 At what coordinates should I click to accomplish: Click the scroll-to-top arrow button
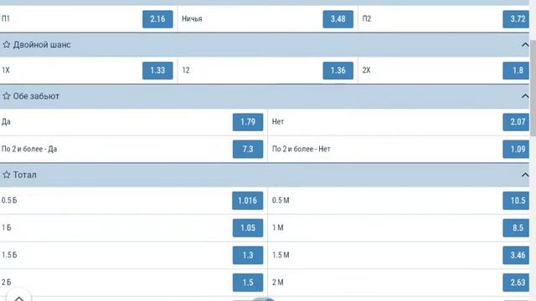pos(18,296)
